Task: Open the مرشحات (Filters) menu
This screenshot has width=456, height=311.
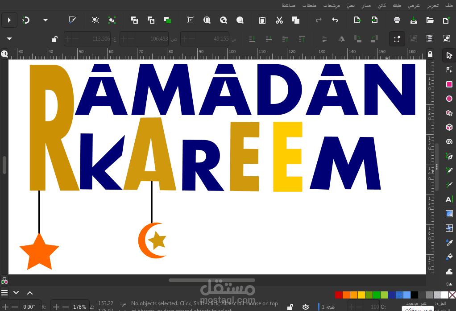Action: 332,5
